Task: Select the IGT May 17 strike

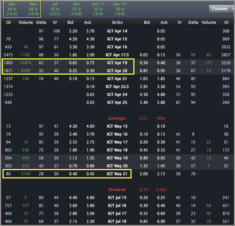Action: [117, 142]
